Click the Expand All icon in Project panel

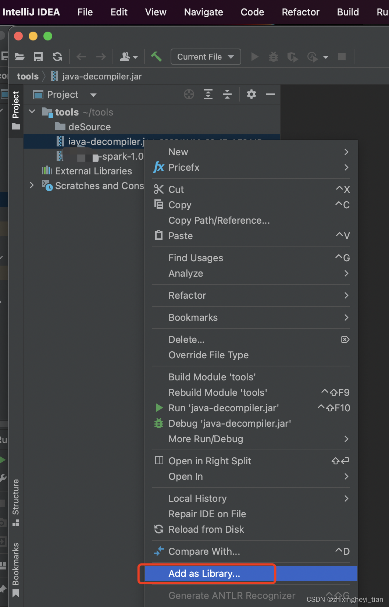pos(208,95)
